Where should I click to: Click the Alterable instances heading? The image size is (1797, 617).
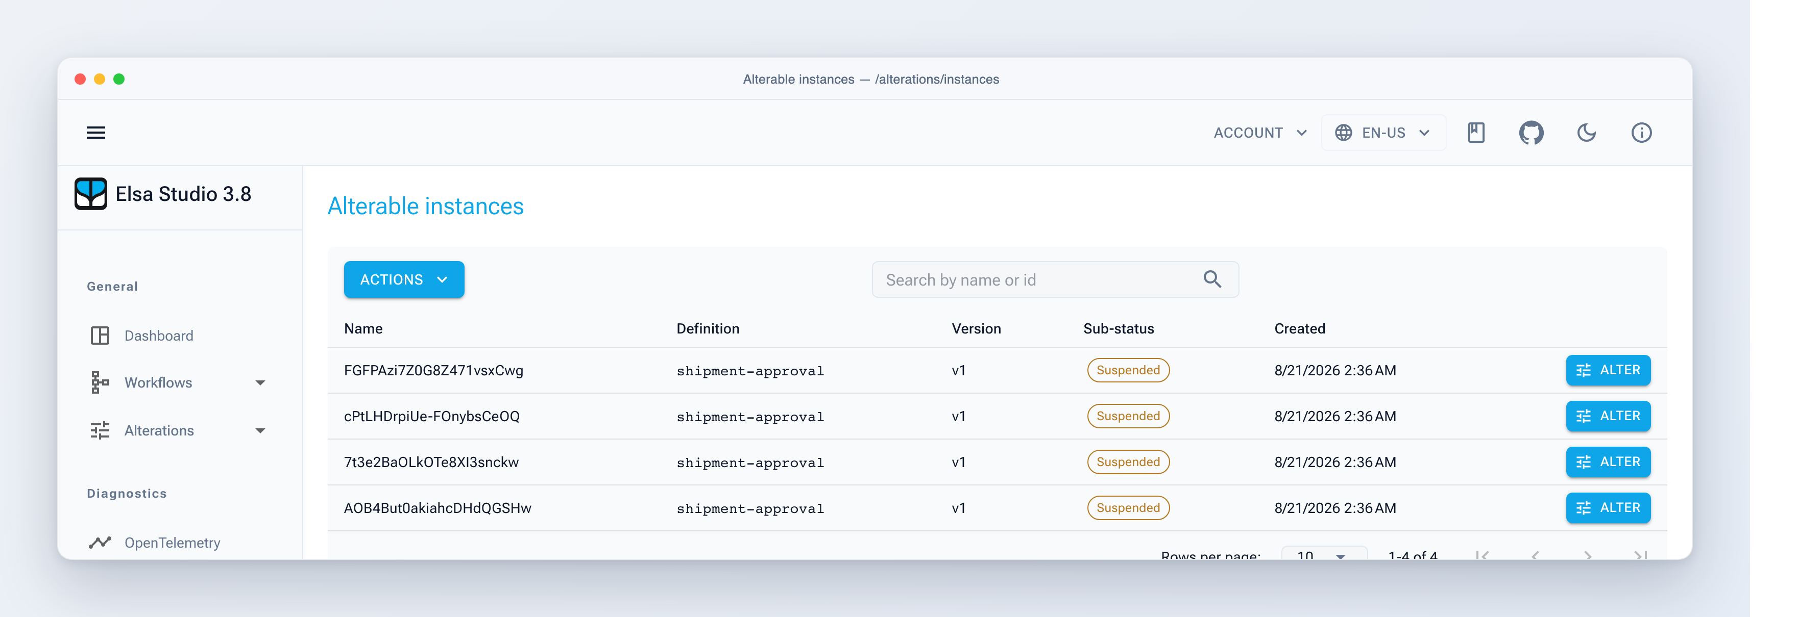pos(426,206)
